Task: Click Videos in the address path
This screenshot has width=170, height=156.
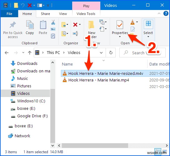Action: coord(74,53)
